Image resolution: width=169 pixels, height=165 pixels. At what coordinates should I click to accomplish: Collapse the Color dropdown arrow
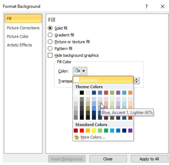click(84, 71)
